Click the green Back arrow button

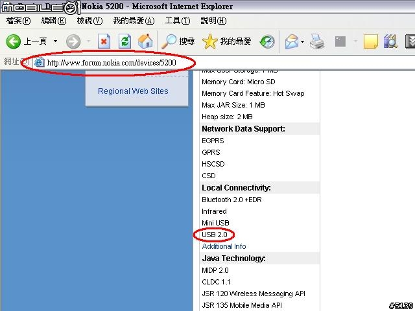click(x=13, y=41)
